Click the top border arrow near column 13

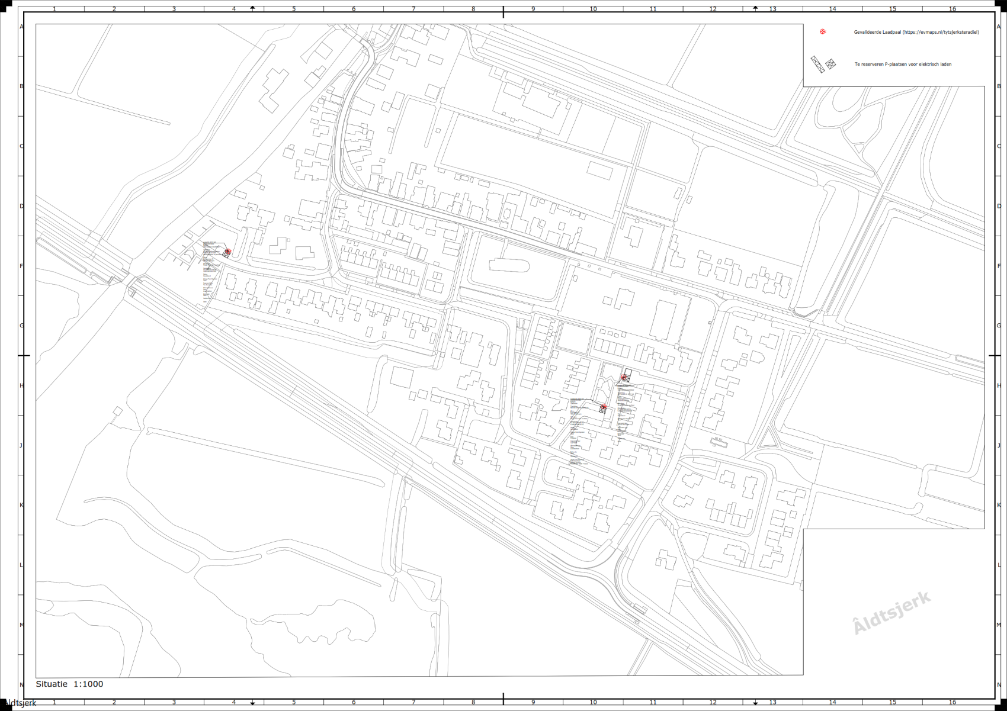[755, 8]
